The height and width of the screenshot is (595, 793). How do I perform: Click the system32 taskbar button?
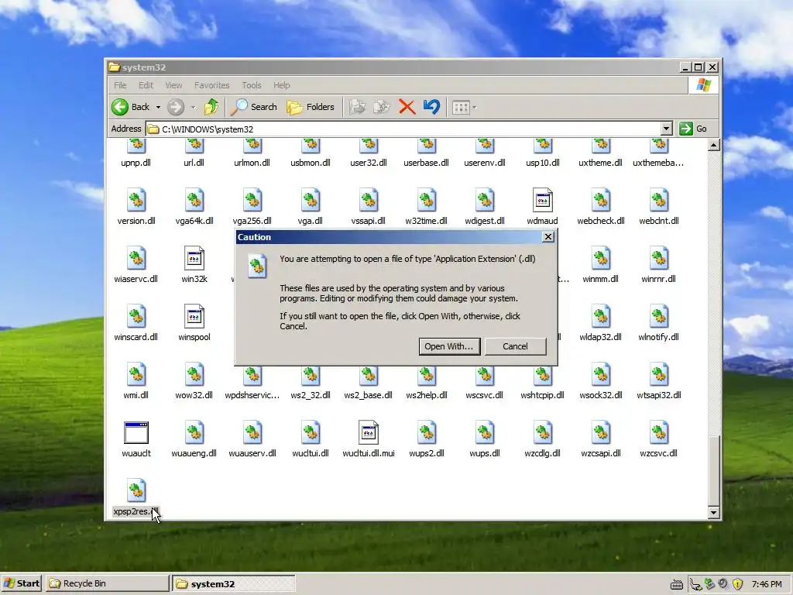234,583
